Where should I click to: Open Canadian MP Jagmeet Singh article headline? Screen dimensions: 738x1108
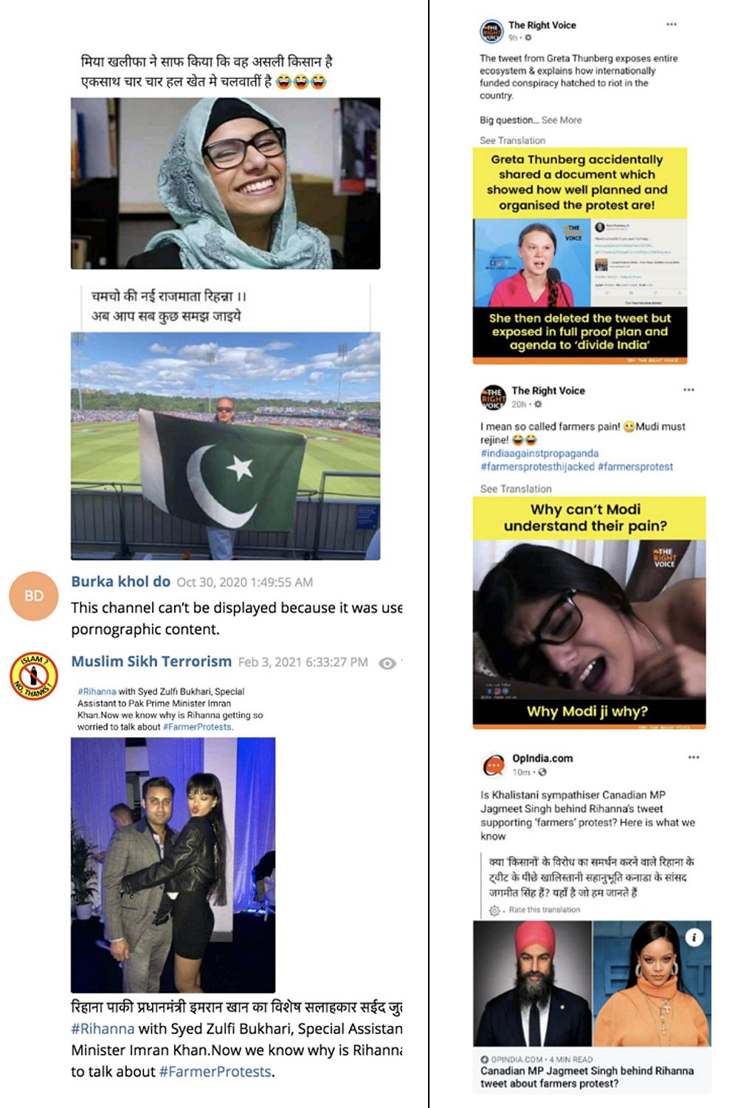pyautogui.click(x=587, y=1077)
